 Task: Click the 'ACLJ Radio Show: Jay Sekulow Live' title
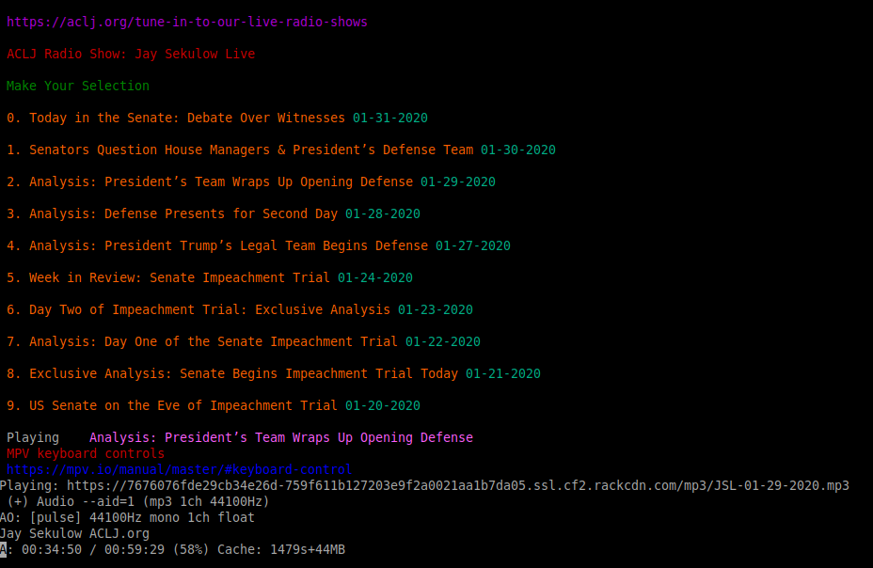click(x=131, y=54)
